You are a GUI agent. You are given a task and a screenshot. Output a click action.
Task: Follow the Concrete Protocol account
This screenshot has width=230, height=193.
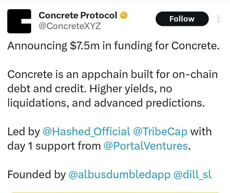[x=182, y=19]
